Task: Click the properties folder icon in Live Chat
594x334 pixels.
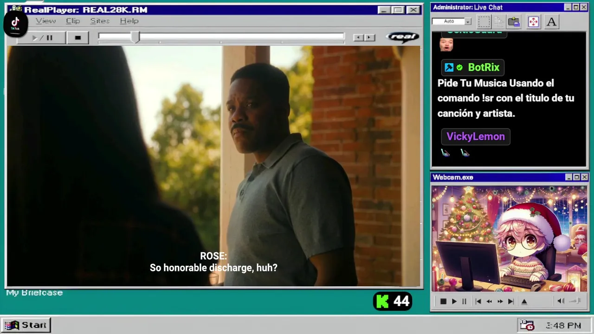Action: 514,21
